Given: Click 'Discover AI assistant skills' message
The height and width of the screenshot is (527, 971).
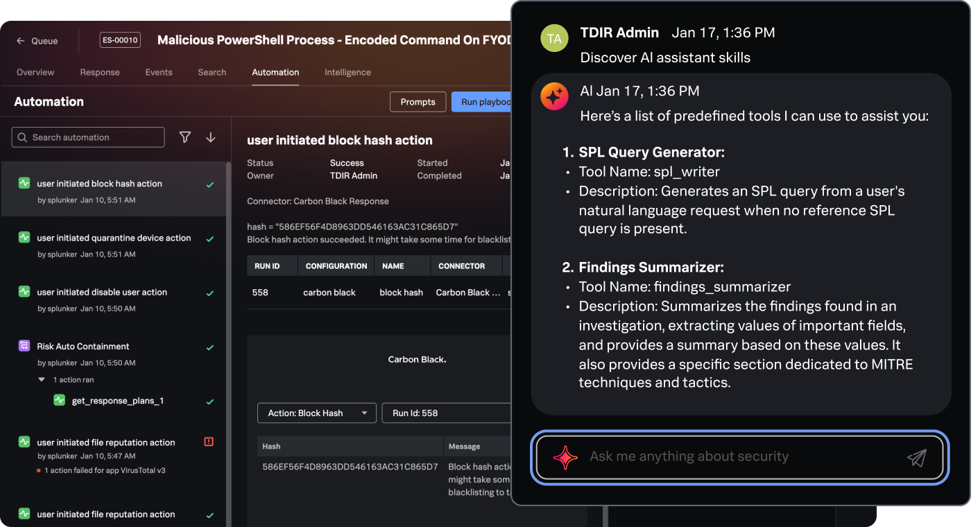Looking at the screenshot, I should (x=665, y=58).
